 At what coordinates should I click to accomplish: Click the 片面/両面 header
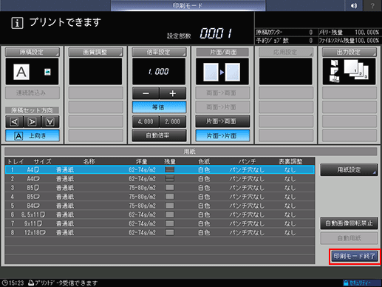[x=222, y=52]
